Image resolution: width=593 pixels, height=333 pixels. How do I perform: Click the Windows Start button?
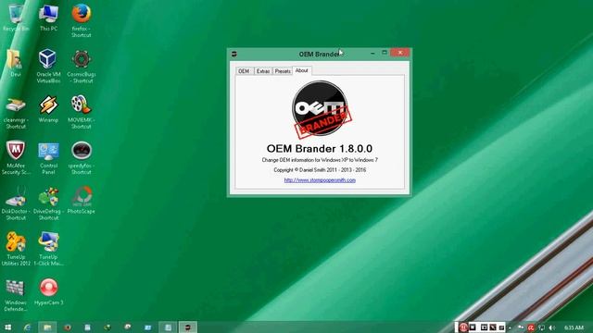(7, 327)
